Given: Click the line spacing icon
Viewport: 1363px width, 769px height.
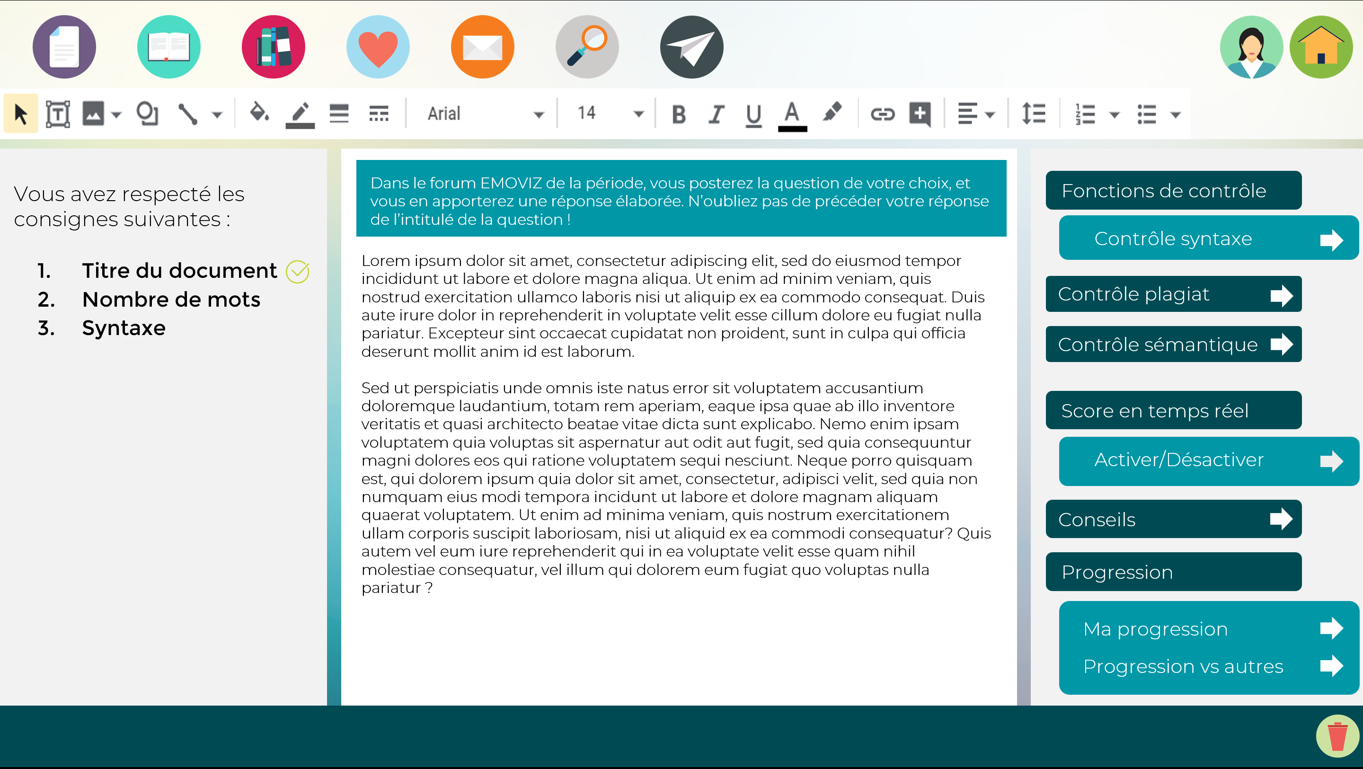Looking at the screenshot, I should click(x=1033, y=114).
